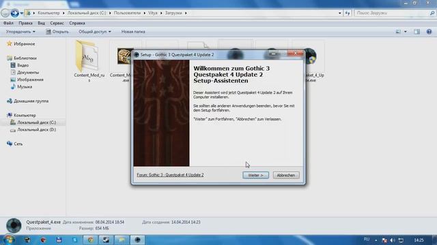Open the Справка menu in Explorer
437x245 pixels.
click(x=77, y=23)
